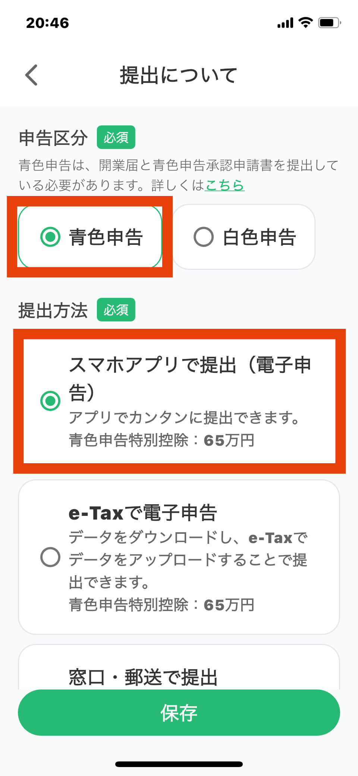
Task: Tap スマホアプリ option 65万円 deduction text
Action: [162, 440]
